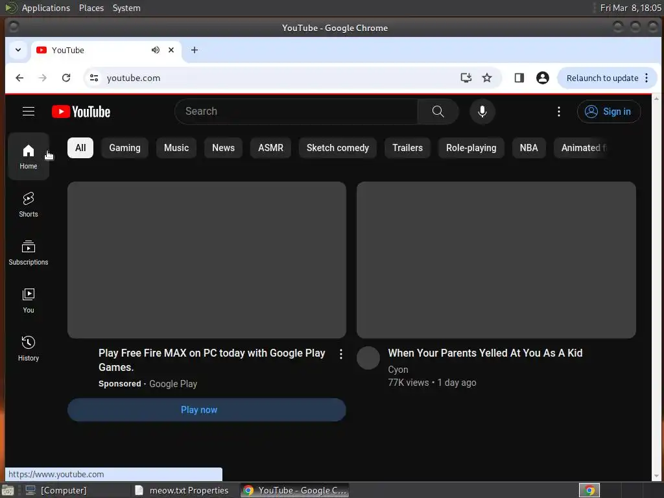Select the Gaming filter chip

125,148
